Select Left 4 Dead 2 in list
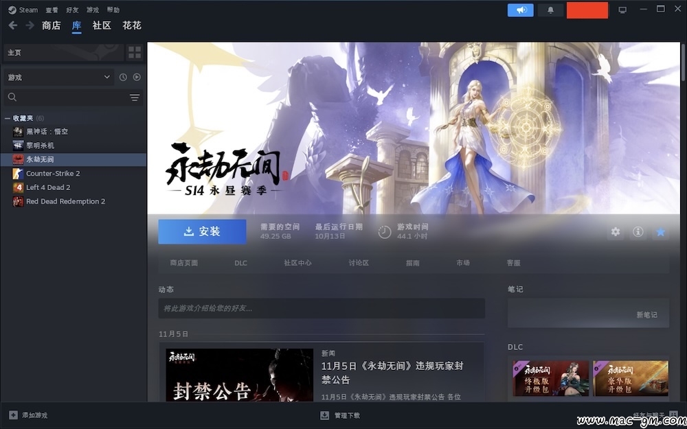The height and width of the screenshot is (429, 687). [x=74, y=187]
